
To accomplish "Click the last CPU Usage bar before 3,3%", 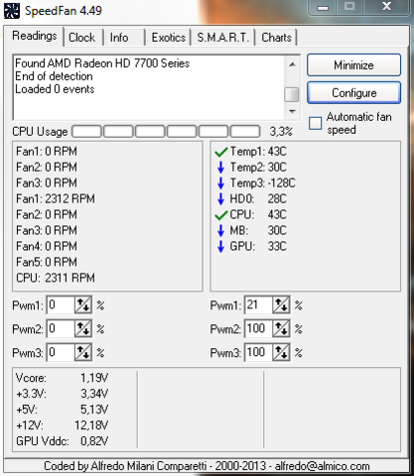I will tap(245, 131).
